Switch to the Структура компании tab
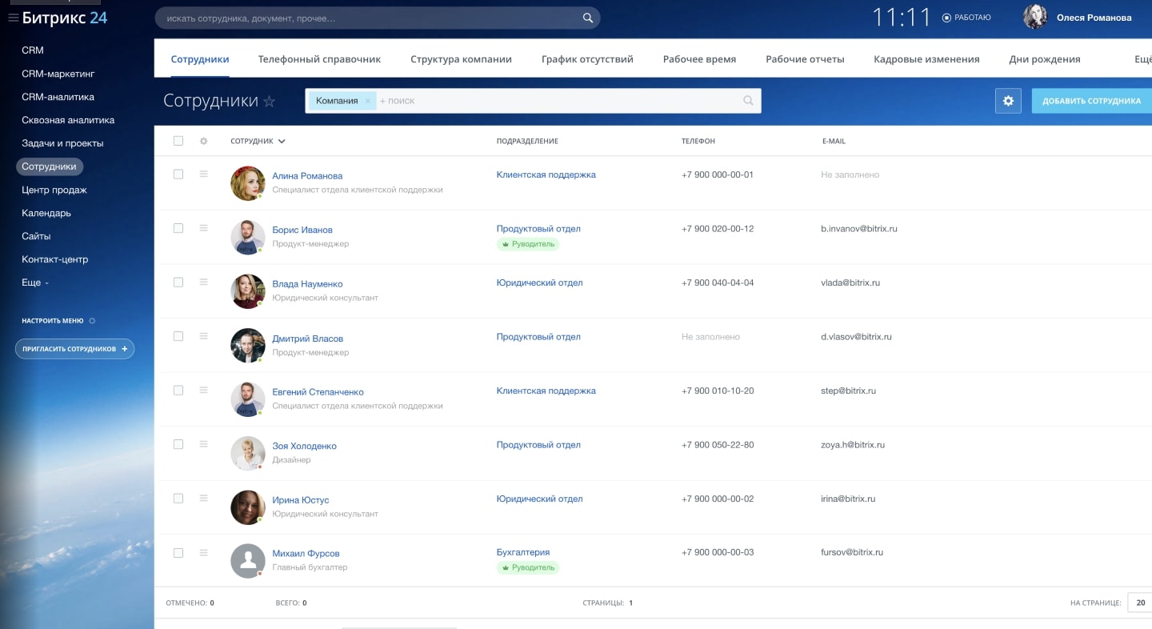 [x=461, y=59]
